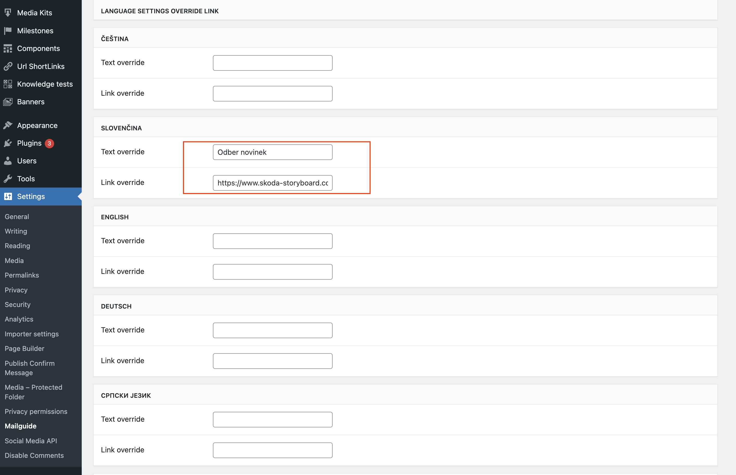Go to Permalinks settings

pos(22,275)
